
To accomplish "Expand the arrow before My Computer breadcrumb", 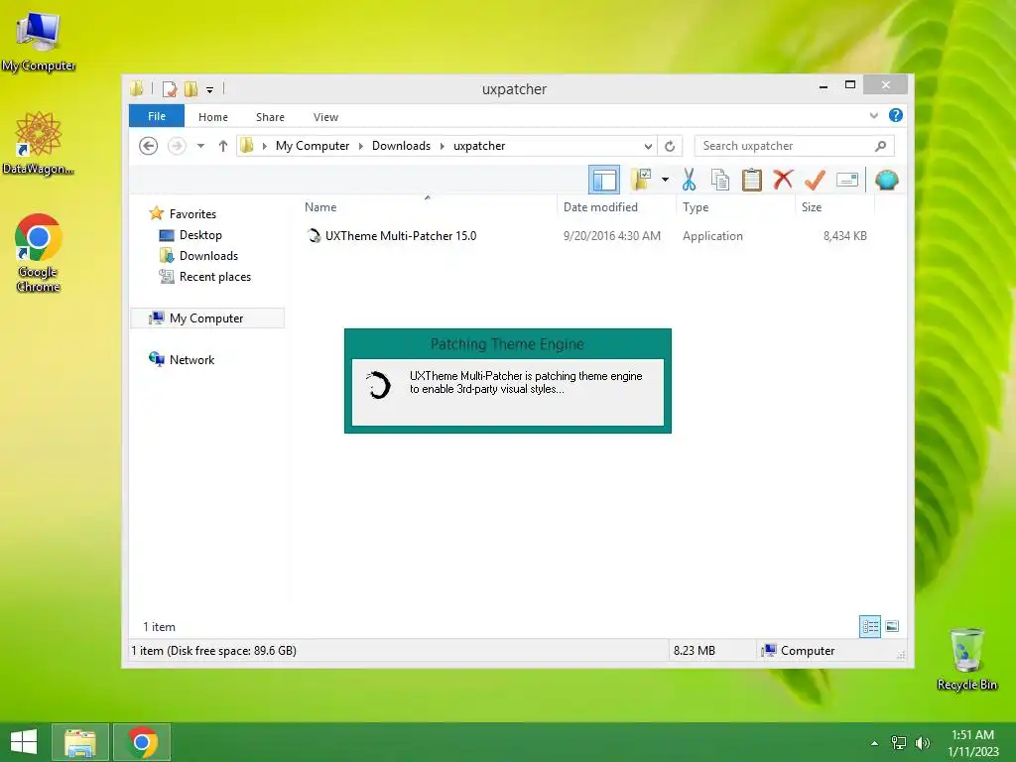I will tap(264, 146).
